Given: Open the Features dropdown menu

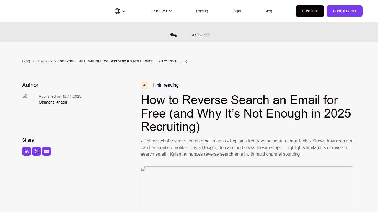Looking at the screenshot, I should (x=159, y=11).
